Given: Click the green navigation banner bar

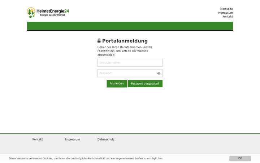Looking at the screenshot, I should [130, 26].
